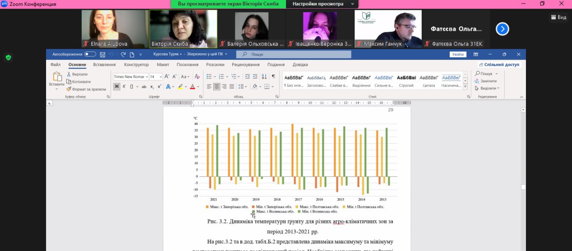Image resolution: width=572 pixels, height=251 pixels.
Task: Expand the styles gallery with More arrow
Action: point(465,86)
